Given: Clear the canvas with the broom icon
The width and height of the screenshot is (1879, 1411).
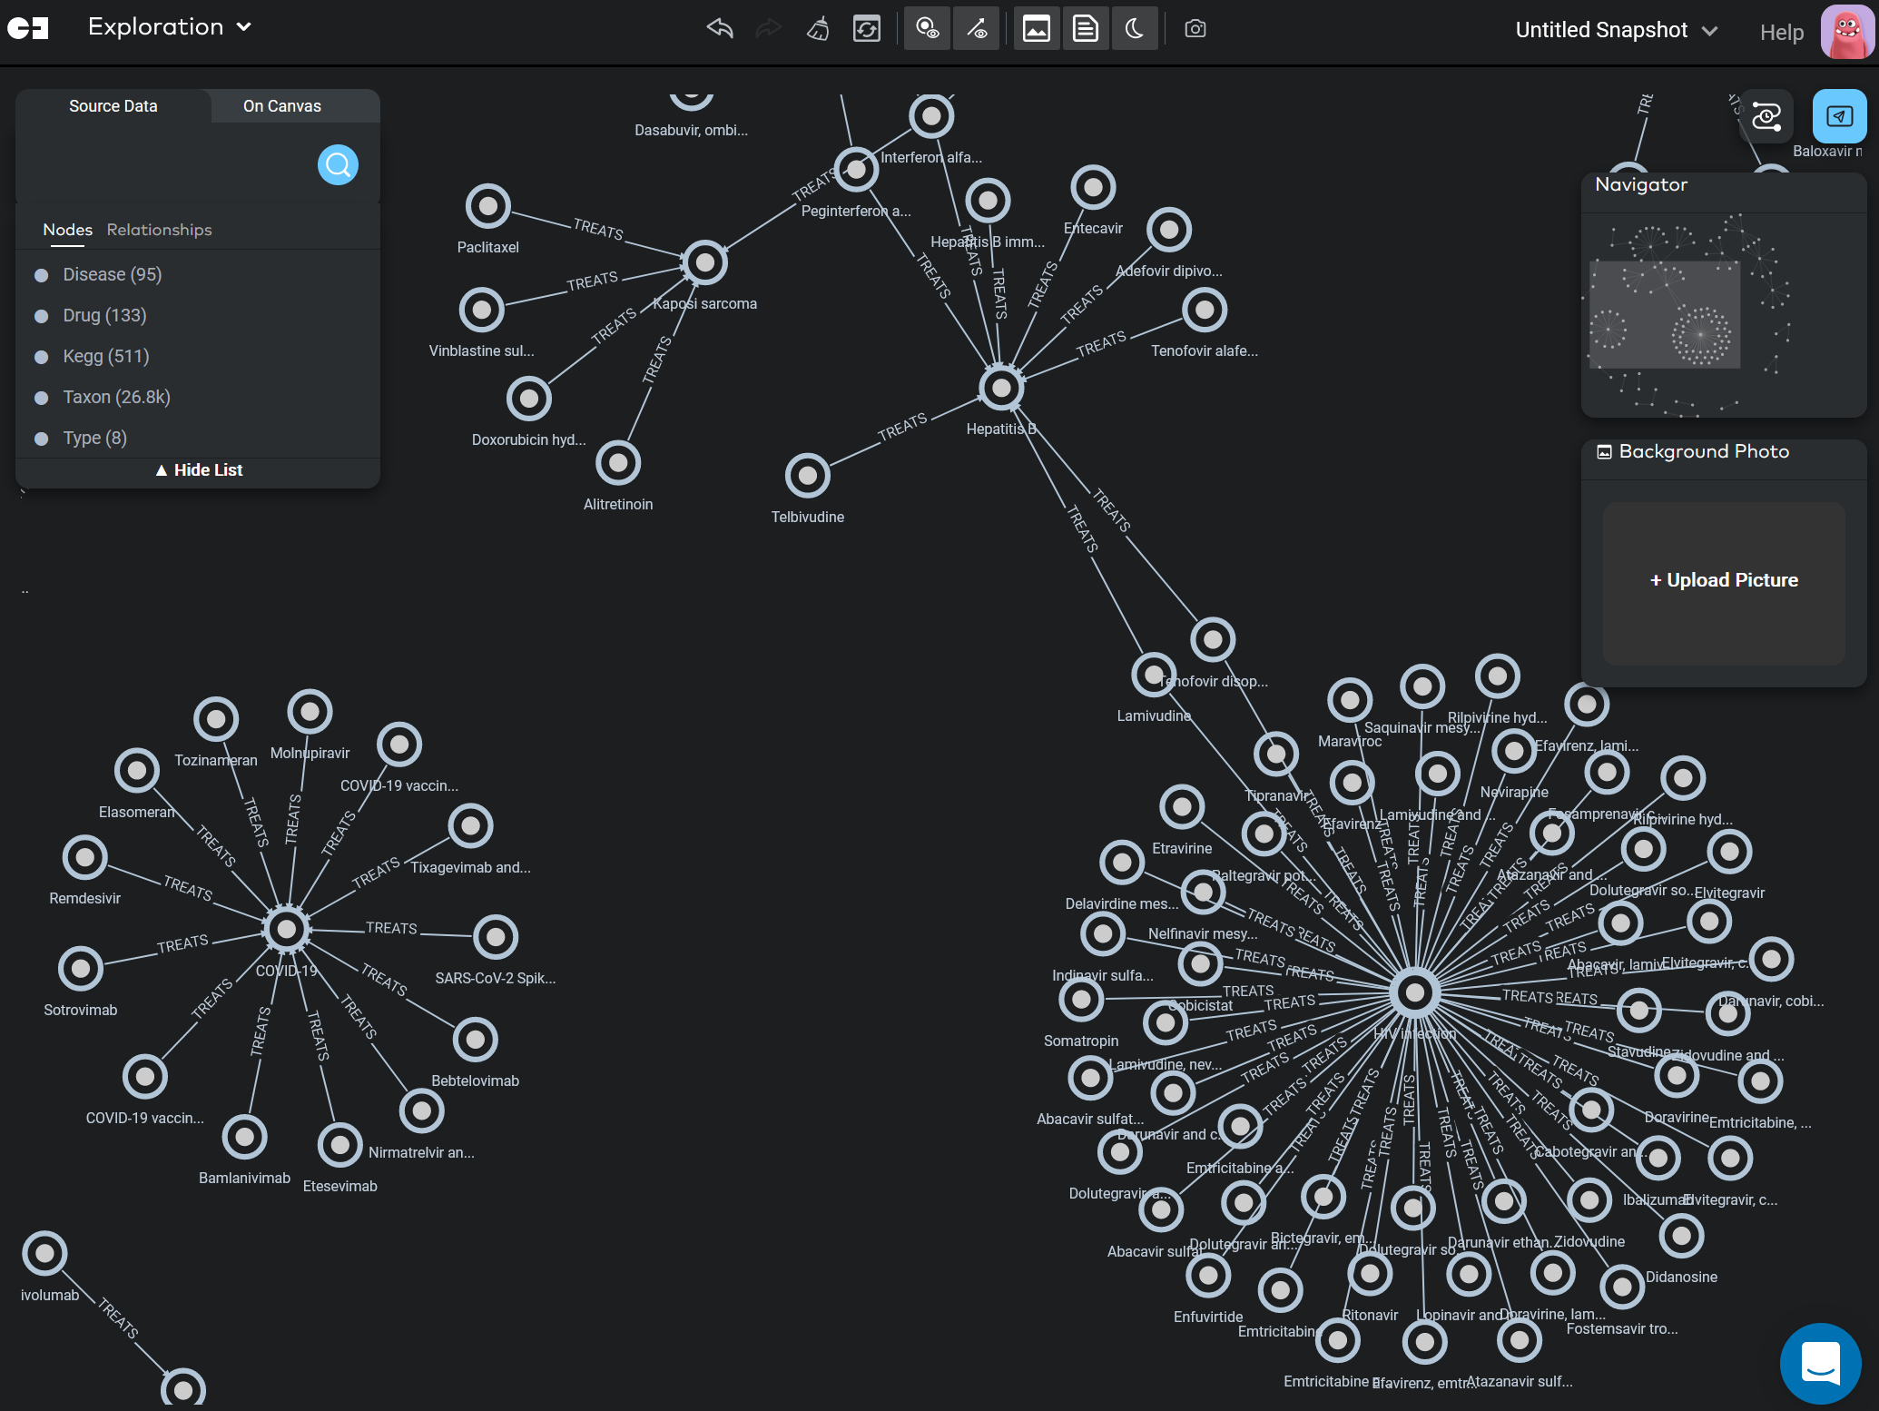Looking at the screenshot, I should [x=818, y=29].
